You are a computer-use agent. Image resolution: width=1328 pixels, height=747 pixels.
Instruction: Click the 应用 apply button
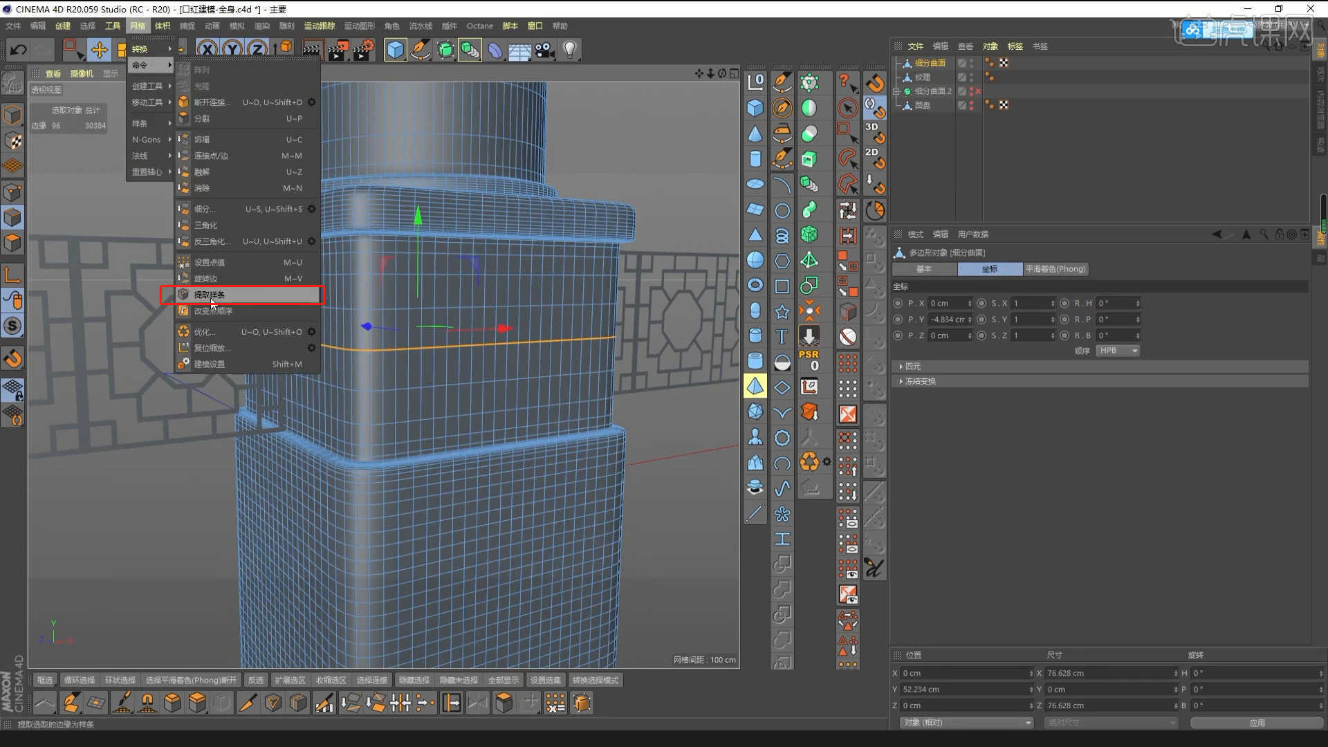click(x=1257, y=723)
